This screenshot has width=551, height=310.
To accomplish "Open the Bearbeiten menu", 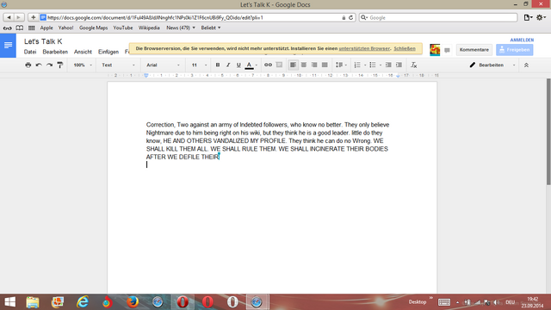I will tap(55, 52).
